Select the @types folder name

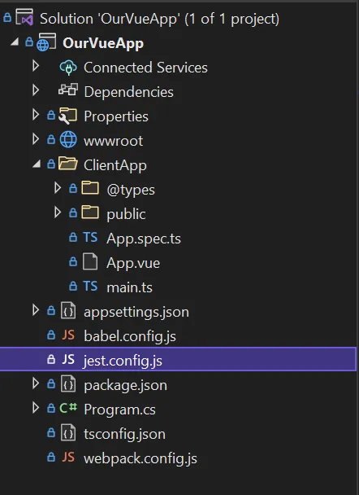coord(131,190)
